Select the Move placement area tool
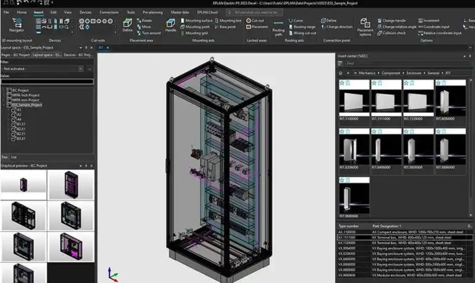475x283 pixels. coord(144,27)
